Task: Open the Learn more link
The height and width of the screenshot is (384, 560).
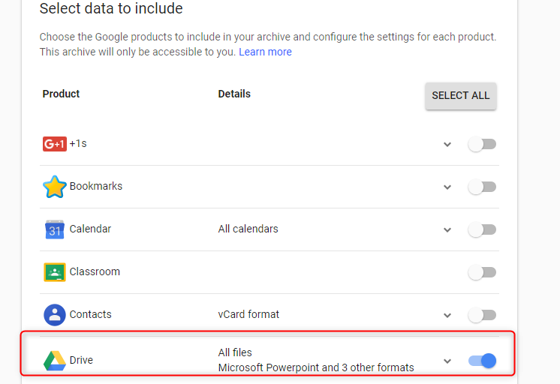Action: pyautogui.click(x=265, y=52)
